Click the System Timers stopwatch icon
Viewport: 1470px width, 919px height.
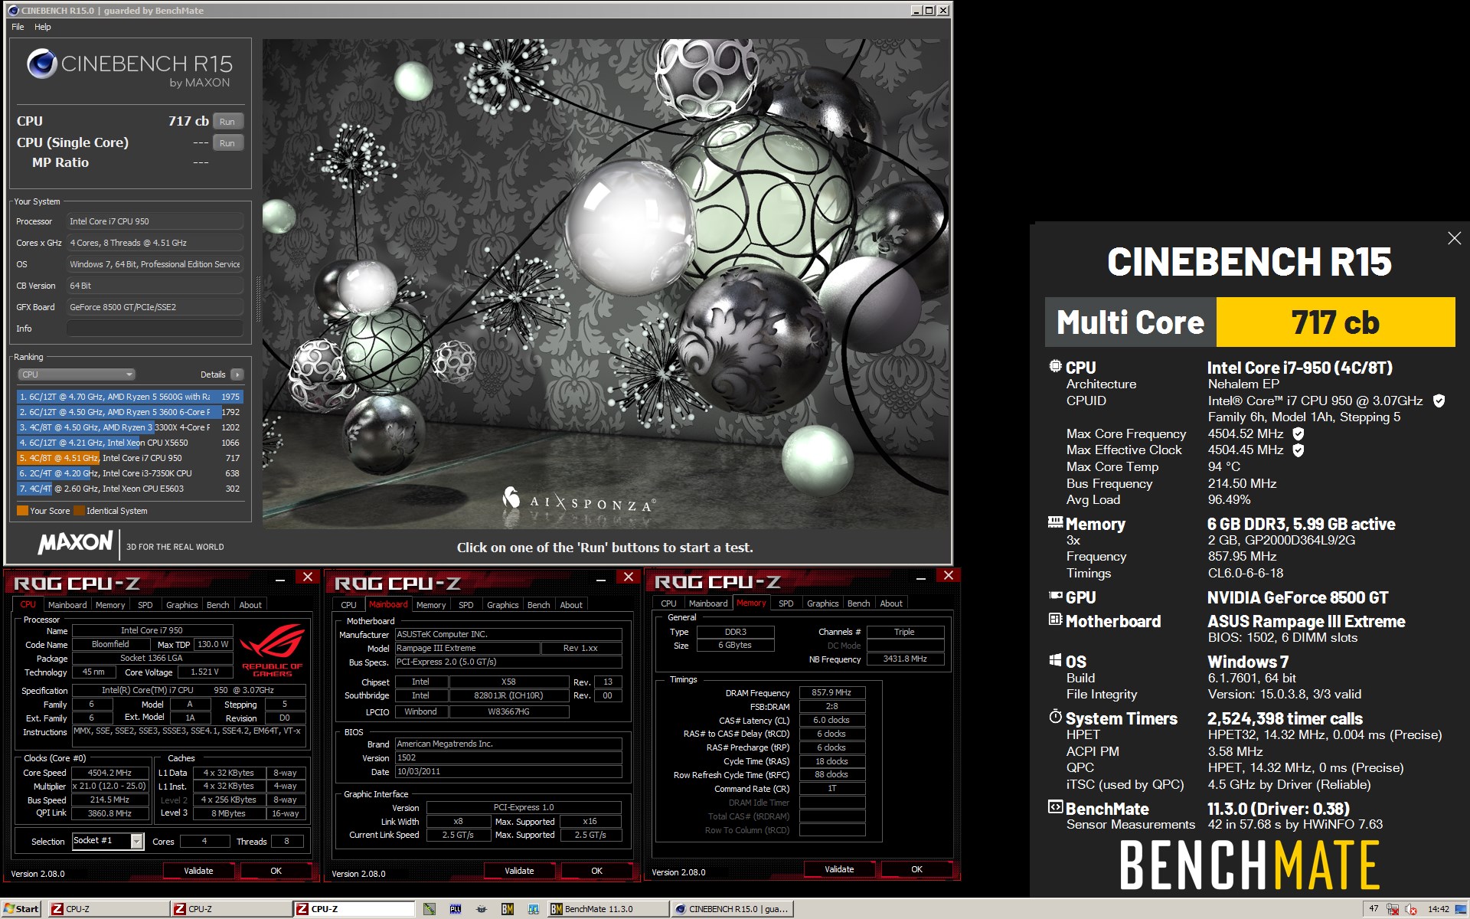click(1055, 717)
